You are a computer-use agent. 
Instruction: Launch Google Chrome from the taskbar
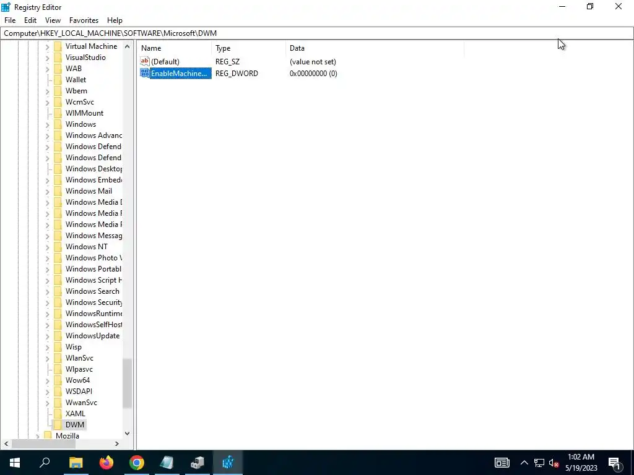[137, 463]
